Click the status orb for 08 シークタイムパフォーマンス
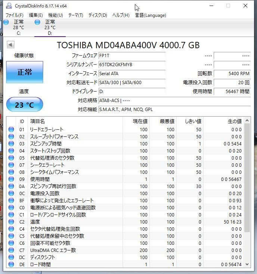This screenshot has height=274, width=257. [x=11, y=172]
